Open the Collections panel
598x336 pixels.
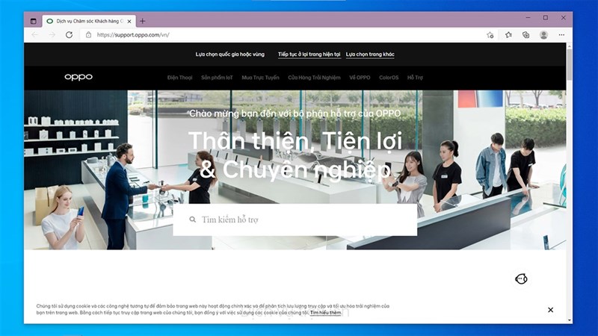coord(526,35)
